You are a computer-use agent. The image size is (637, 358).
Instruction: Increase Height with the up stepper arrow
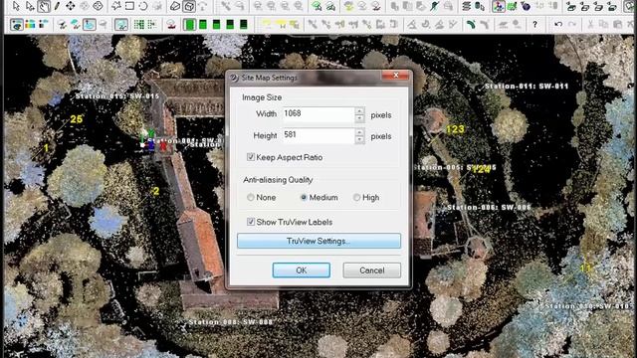pyautogui.click(x=359, y=131)
